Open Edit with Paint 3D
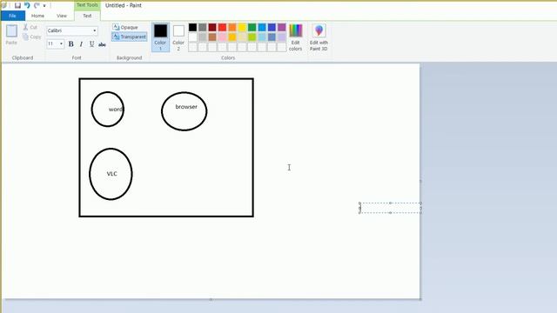The image size is (557, 313). pos(319,37)
